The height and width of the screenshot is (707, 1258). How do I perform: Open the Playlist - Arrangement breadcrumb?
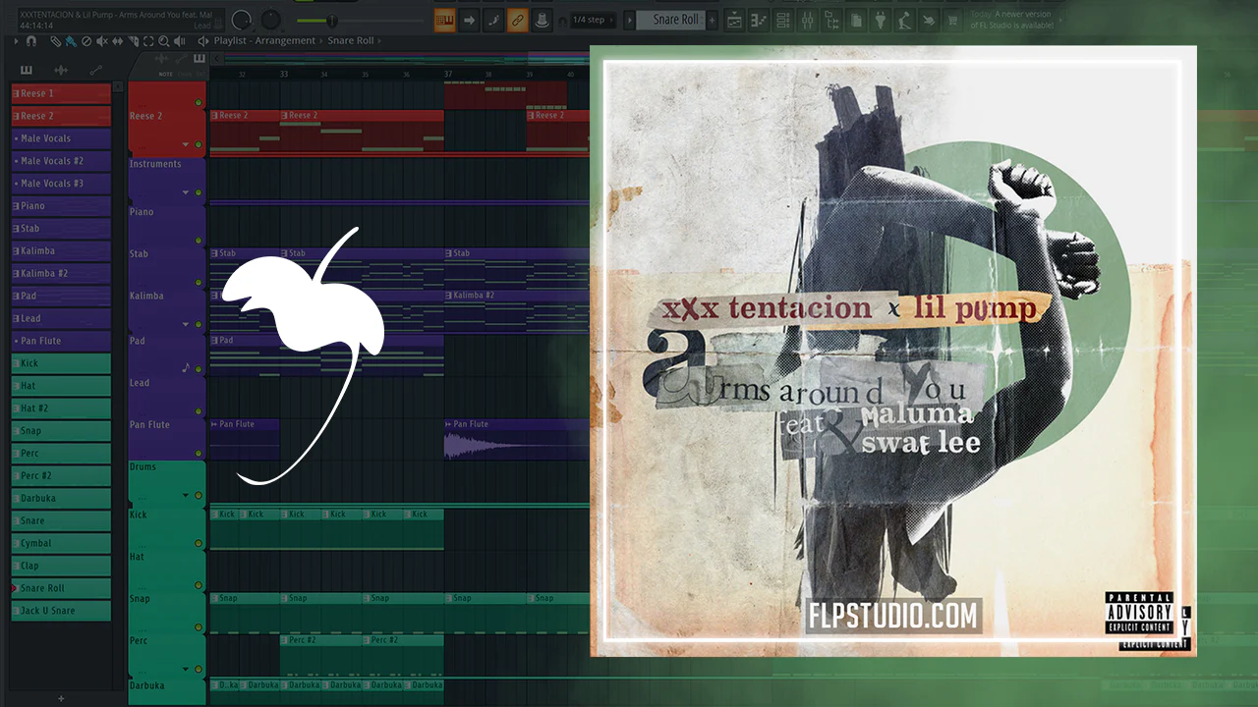click(x=264, y=41)
